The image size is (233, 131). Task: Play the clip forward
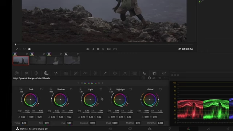tap(103, 49)
